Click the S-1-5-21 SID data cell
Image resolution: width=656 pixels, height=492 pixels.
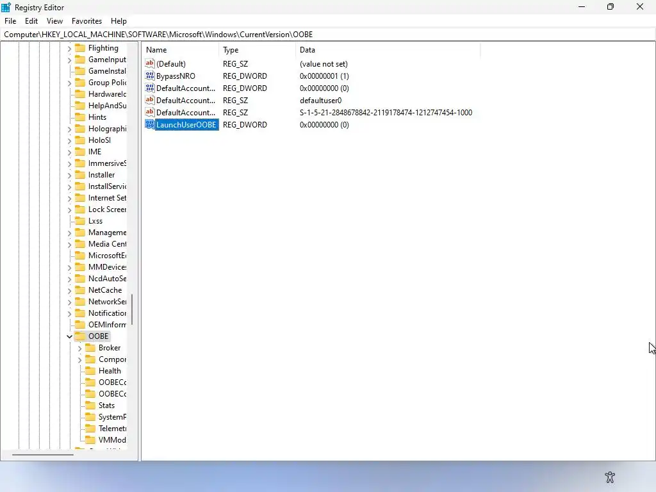click(x=386, y=113)
